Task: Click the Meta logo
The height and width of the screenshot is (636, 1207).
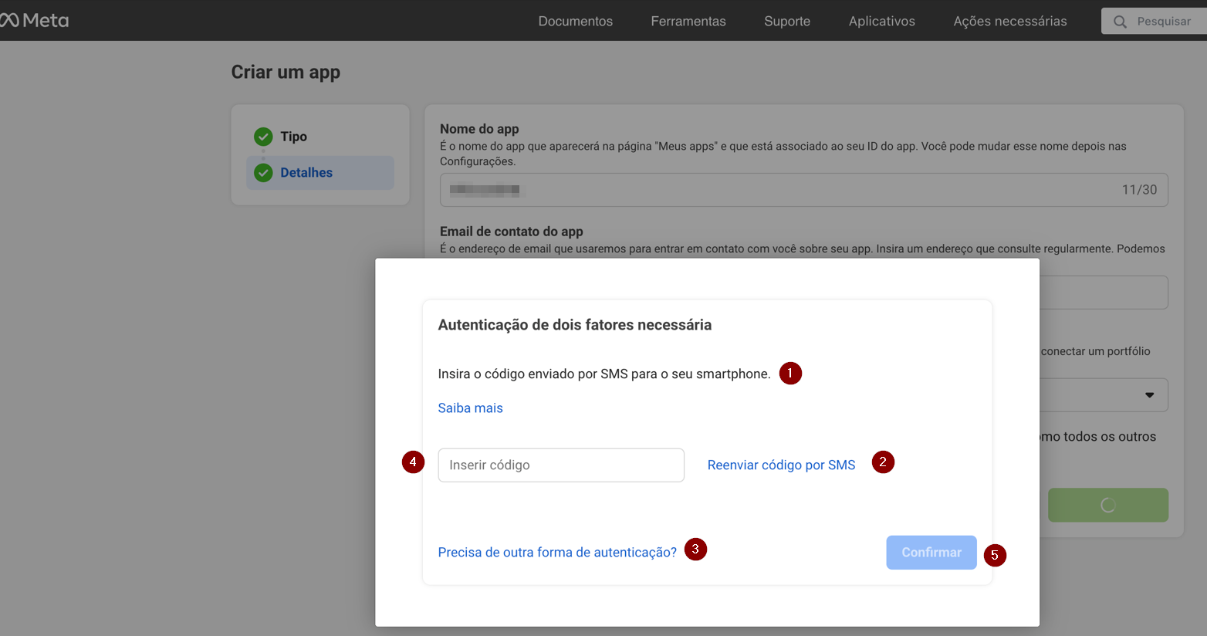Action: tap(35, 21)
